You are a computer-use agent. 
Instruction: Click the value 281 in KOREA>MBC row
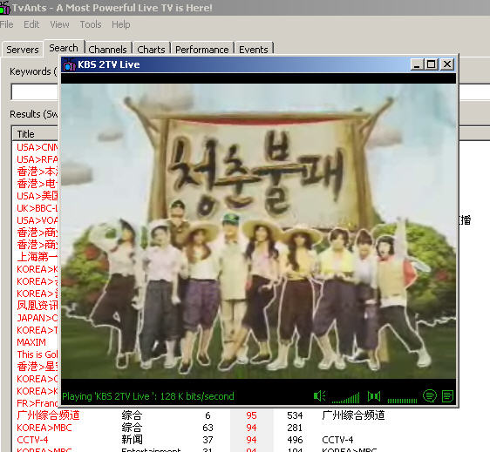[295, 428]
